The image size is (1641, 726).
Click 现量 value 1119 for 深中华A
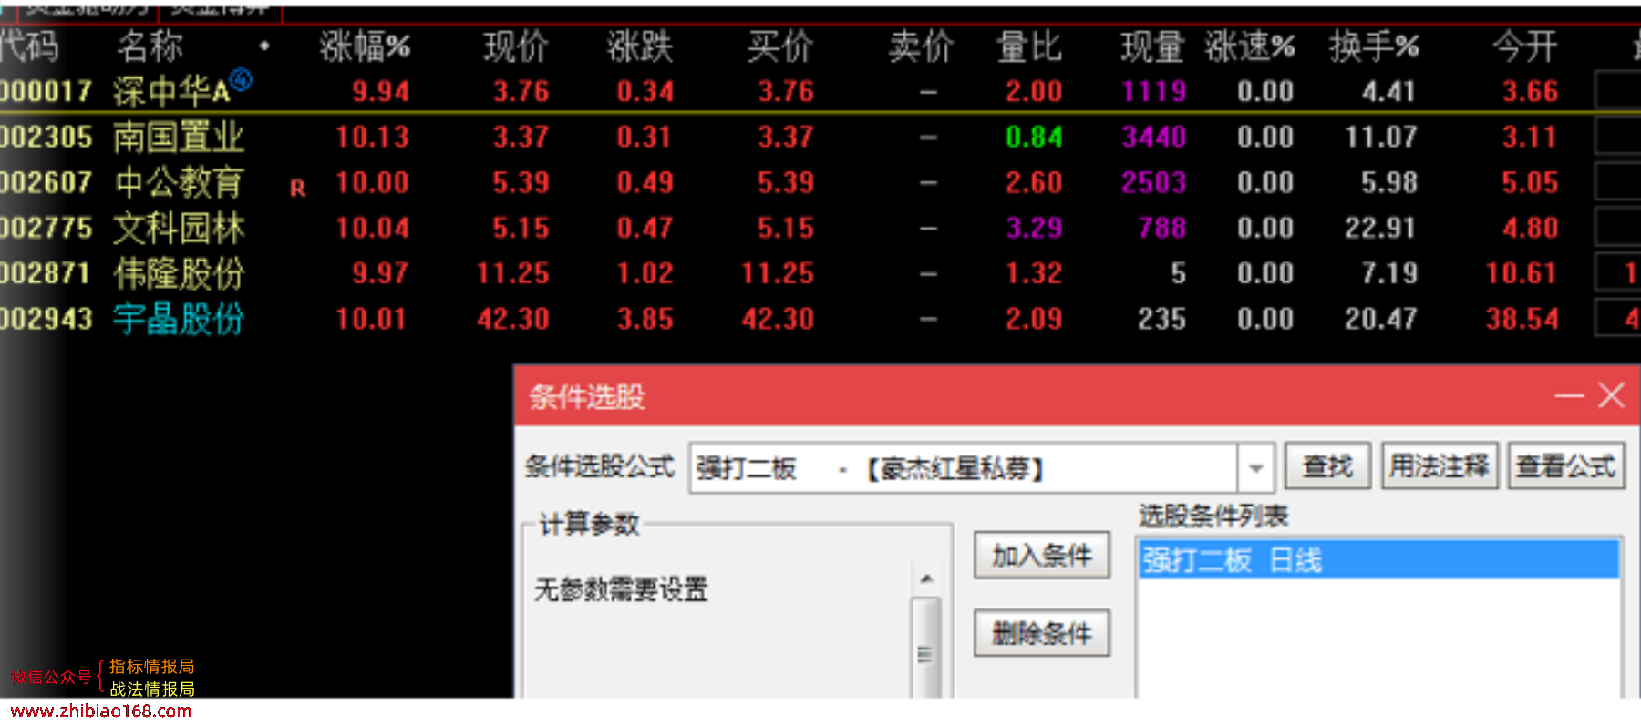click(x=1154, y=92)
